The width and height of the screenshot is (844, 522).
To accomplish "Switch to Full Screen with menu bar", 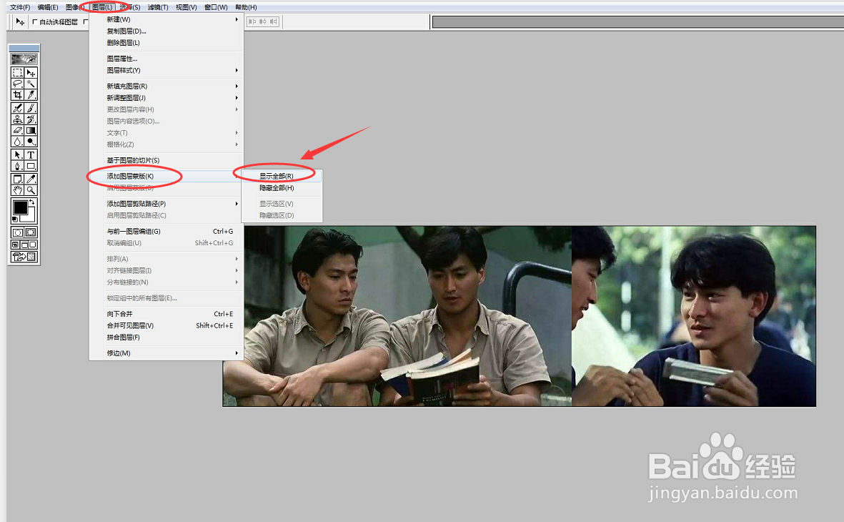I will click(24, 245).
